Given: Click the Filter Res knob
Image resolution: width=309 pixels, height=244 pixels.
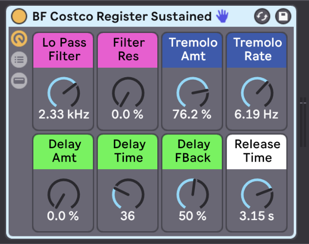Looking at the screenshot, I should pyautogui.click(x=128, y=92).
